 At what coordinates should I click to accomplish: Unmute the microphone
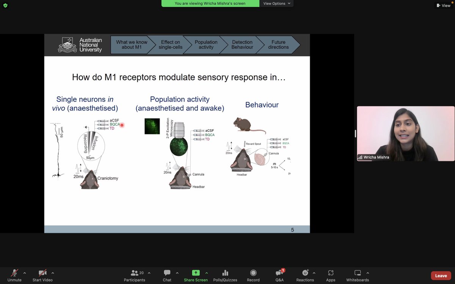pos(14,275)
